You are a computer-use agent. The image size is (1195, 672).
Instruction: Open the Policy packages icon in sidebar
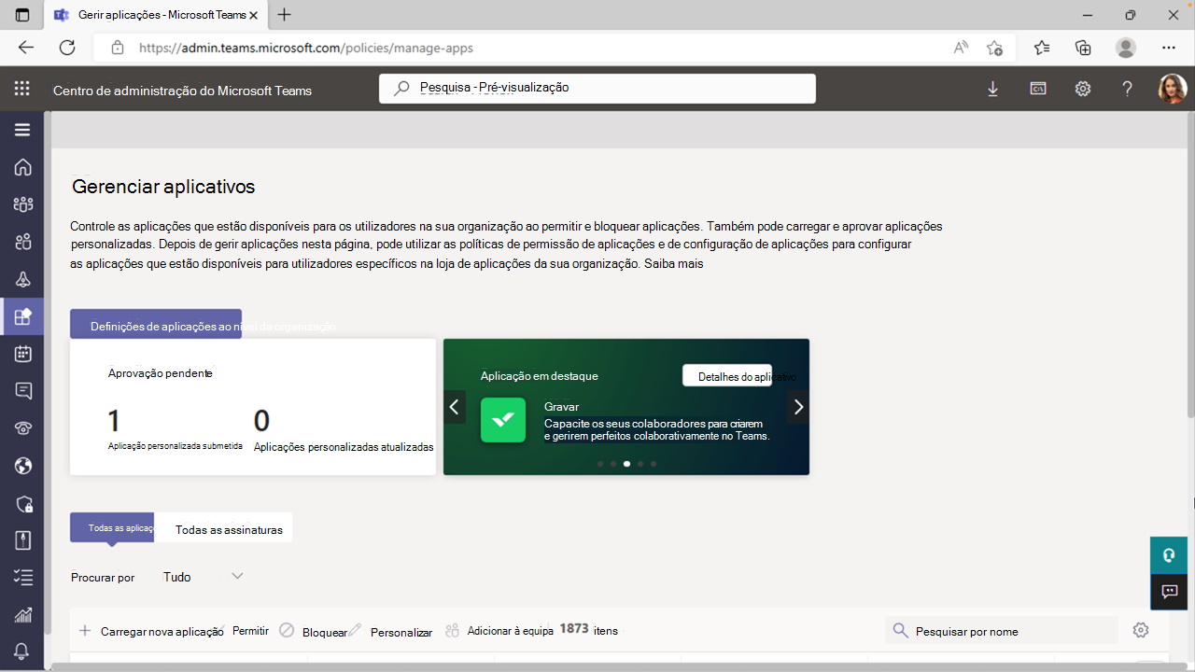click(22, 540)
